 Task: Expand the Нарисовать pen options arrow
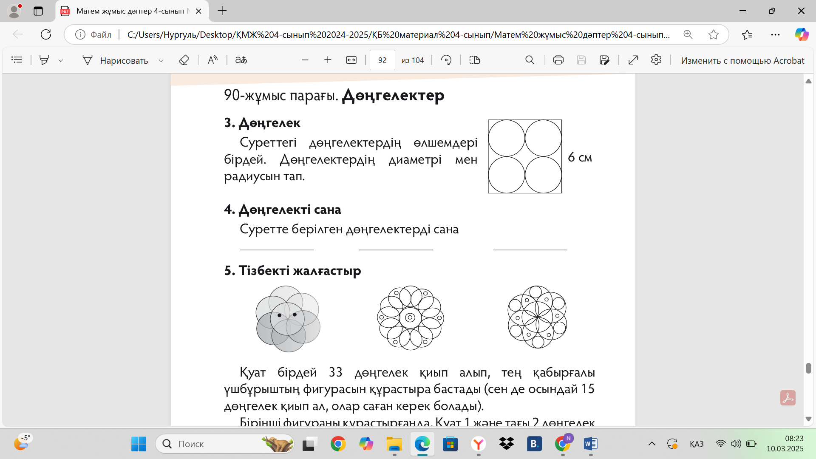click(161, 60)
